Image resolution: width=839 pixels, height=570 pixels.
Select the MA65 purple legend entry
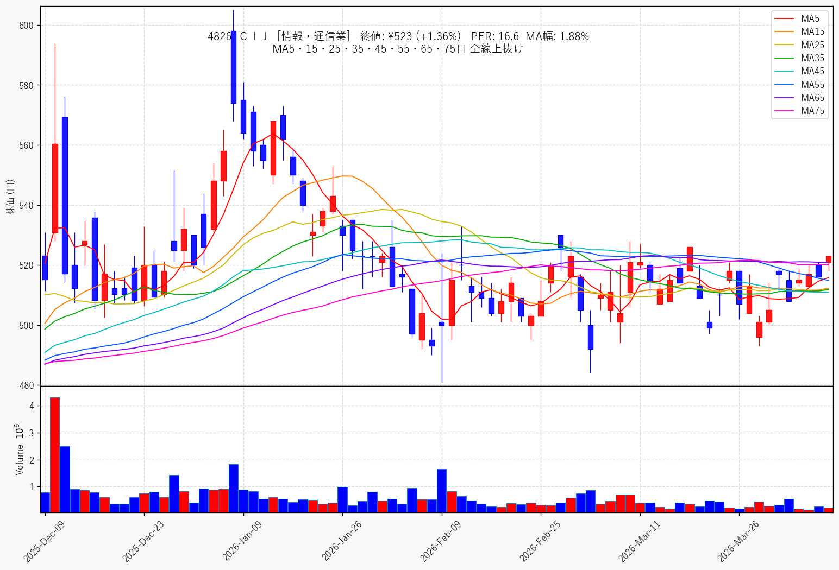(x=799, y=98)
